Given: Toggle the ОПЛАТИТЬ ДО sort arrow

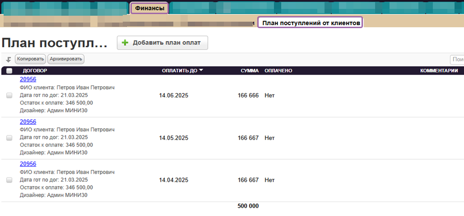Looking at the screenshot, I should click(201, 71).
